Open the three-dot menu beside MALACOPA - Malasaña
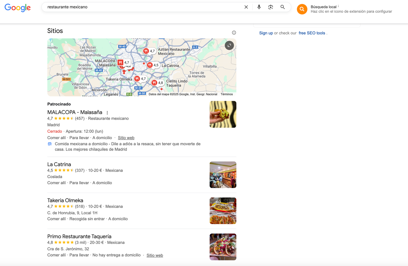This screenshot has height=266, width=408. pyautogui.click(x=107, y=112)
